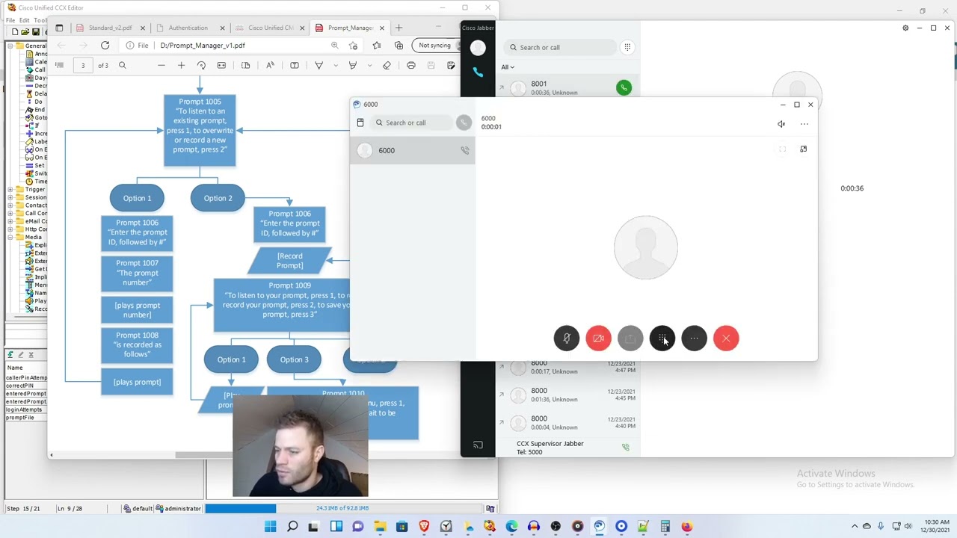
Task: End the active call with red button
Action: [x=726, y=338]
